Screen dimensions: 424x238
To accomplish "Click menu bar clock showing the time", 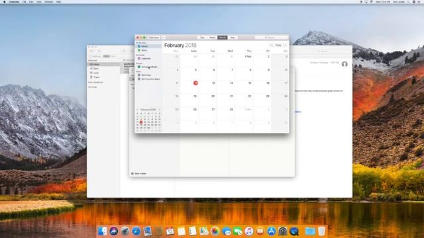I will [383, 1].
